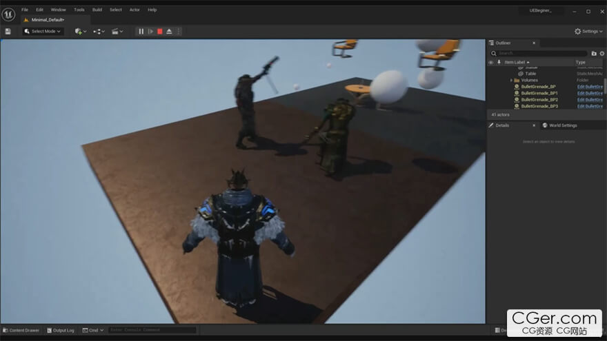Expand the Volumes folder arrow
Image resolution: width=607 pixels, height=341 pixels.
511,80
